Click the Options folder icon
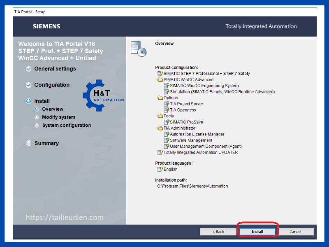Viewport: 329px width, 247px height. pos(160,98)
